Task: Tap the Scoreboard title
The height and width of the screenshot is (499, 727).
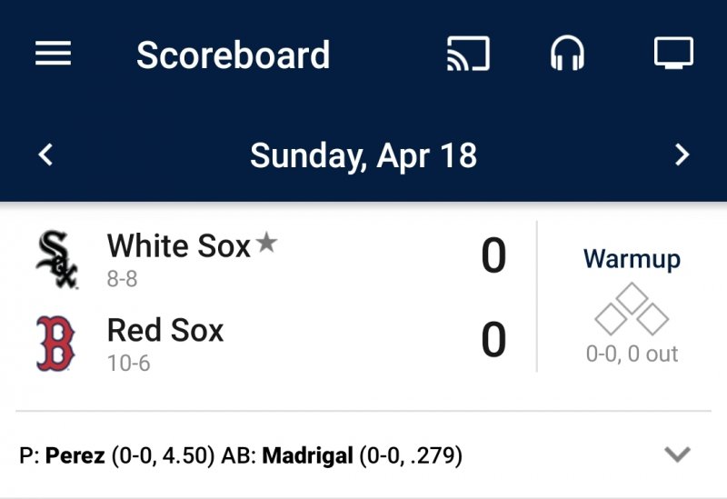Action: pyautogui.click(x=234, y=55)
